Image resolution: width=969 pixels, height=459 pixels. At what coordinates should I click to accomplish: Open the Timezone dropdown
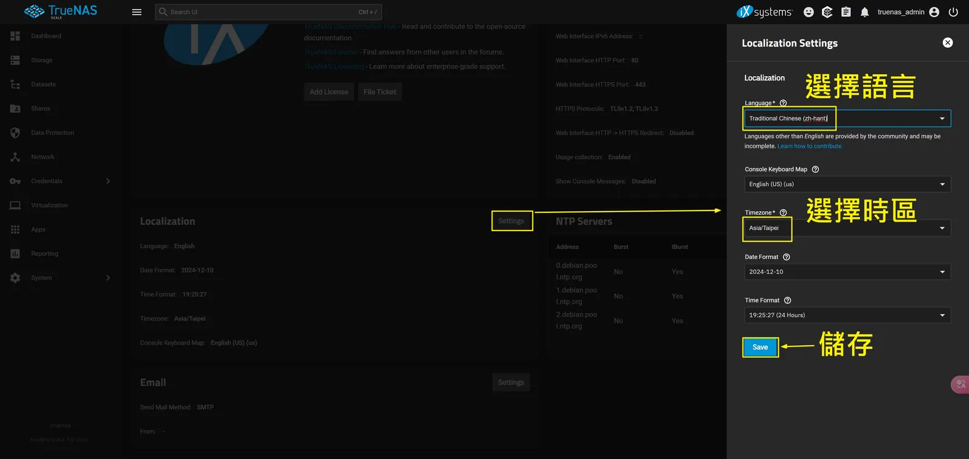(x=847, y=228)
